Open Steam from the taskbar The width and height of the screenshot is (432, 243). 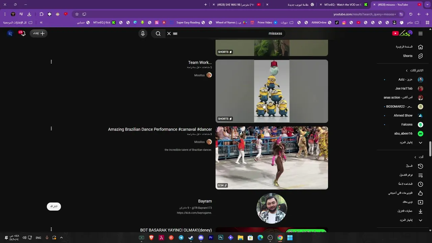pos(191,238)
